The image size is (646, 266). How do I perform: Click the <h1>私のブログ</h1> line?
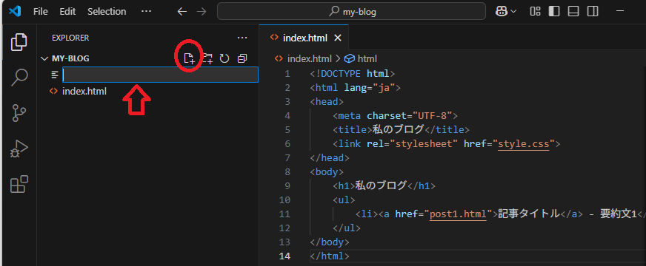tap(384, 185)
